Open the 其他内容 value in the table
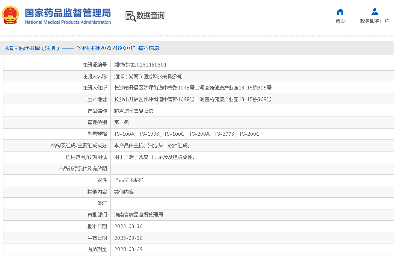The image size is (394, 256). 124,192
